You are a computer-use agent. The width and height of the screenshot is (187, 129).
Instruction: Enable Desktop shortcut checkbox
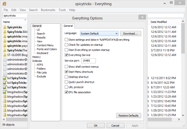pyautogui.click(x=66, y=77)
